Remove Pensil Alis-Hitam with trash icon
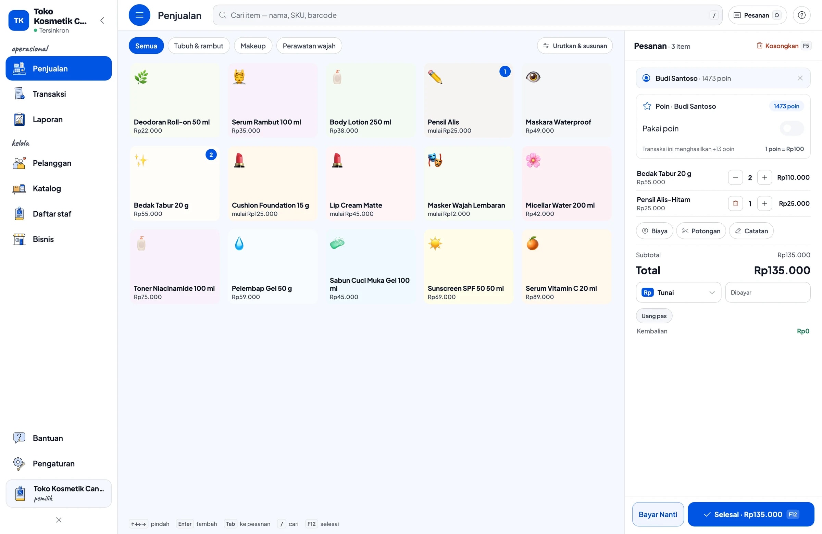Viewport: 822px width, 534px height. 735,203
